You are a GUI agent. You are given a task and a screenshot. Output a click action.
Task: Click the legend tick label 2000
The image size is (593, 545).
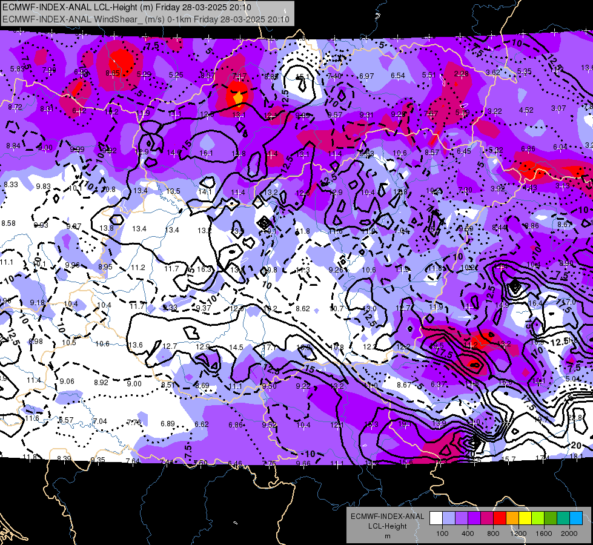pos(569,533)
